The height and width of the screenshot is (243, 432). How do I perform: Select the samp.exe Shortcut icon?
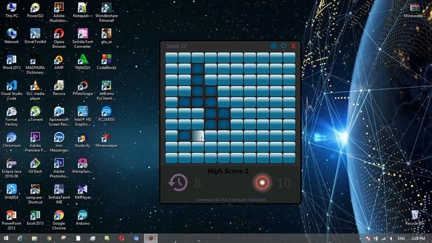(x=35, y=194)
